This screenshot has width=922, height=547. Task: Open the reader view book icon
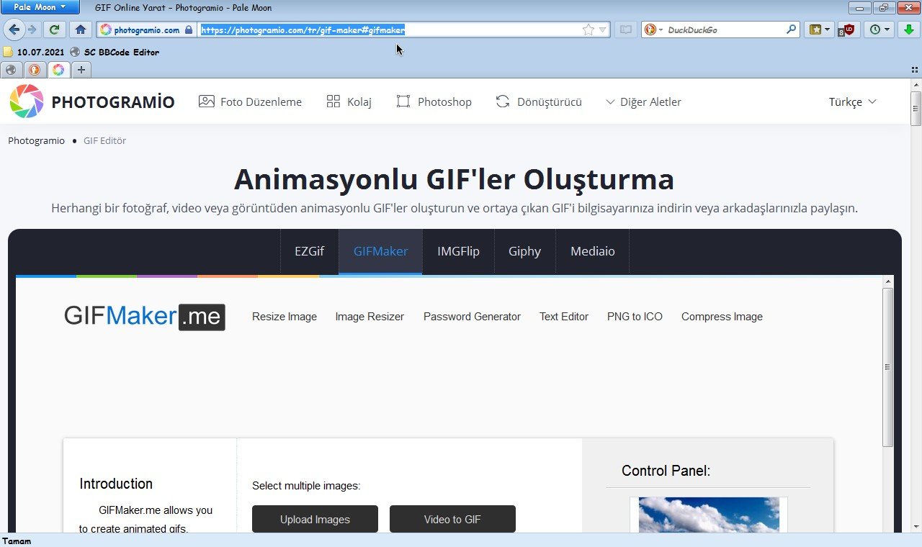(x=626, y=30)
